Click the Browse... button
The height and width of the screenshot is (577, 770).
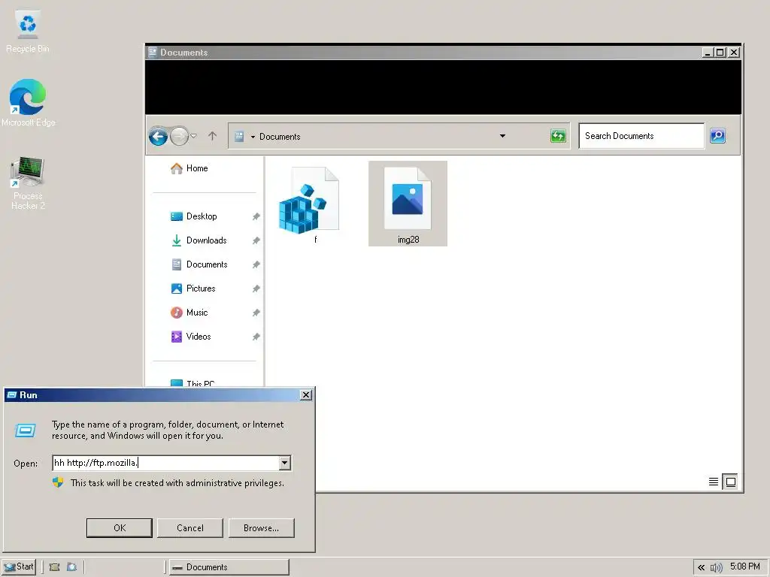(x=261, y=528)
